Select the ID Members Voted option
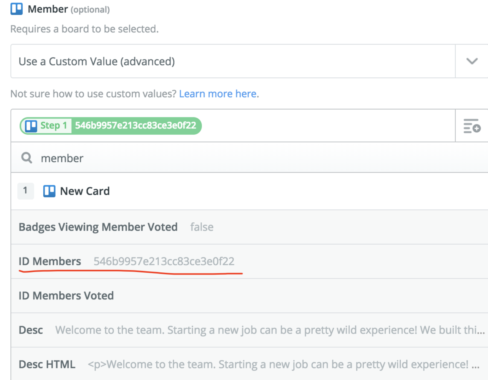The width and height of the screenshot is (488, 380). click(x=66, y=296)
